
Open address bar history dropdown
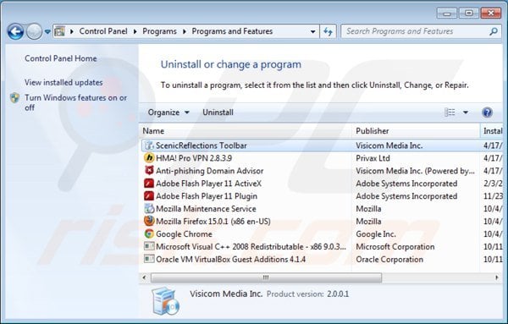[312, 31]
